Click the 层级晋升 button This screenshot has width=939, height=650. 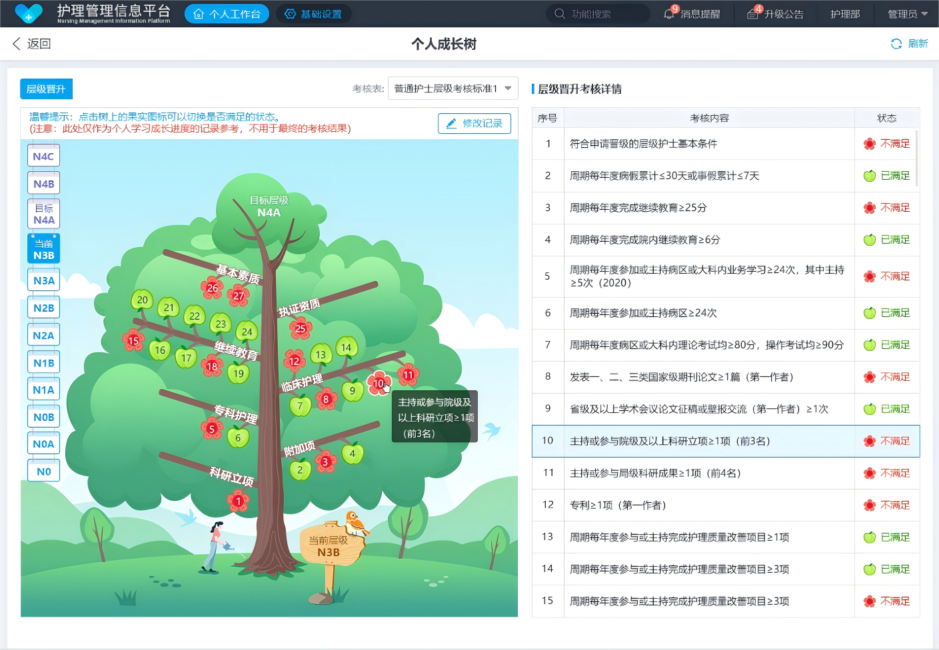(x=46, y=89)
